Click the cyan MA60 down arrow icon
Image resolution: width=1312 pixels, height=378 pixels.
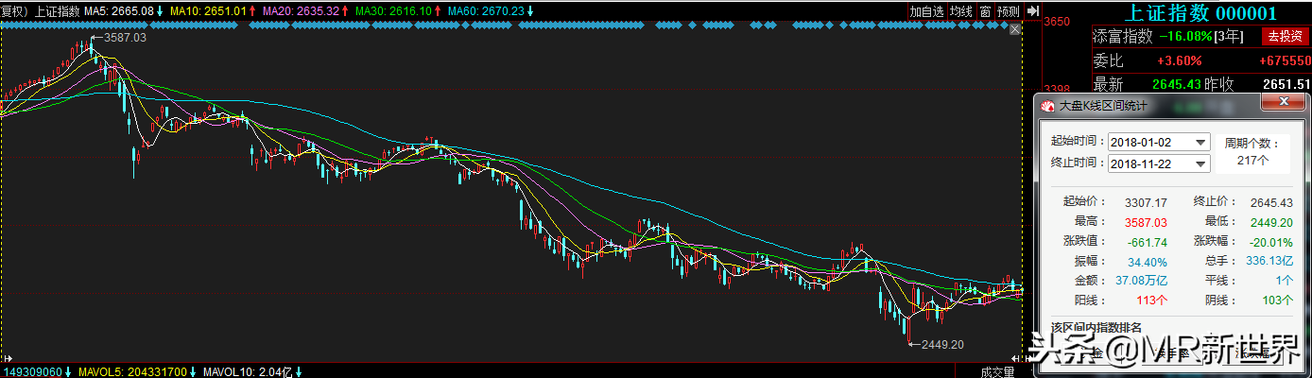[528, 11]
